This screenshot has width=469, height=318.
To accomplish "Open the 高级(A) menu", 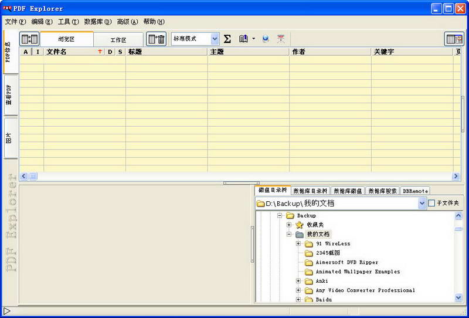I will [127, 22].
